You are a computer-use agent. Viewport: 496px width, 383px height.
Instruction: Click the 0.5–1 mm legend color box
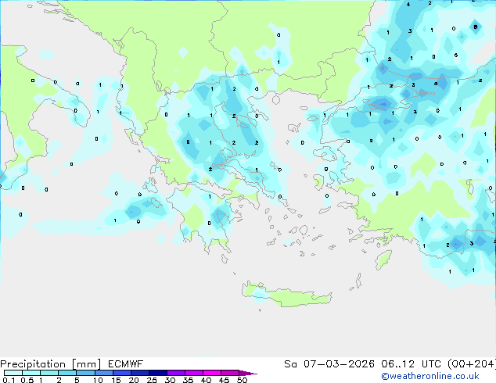pyautogui.click(x=31, y=373)
